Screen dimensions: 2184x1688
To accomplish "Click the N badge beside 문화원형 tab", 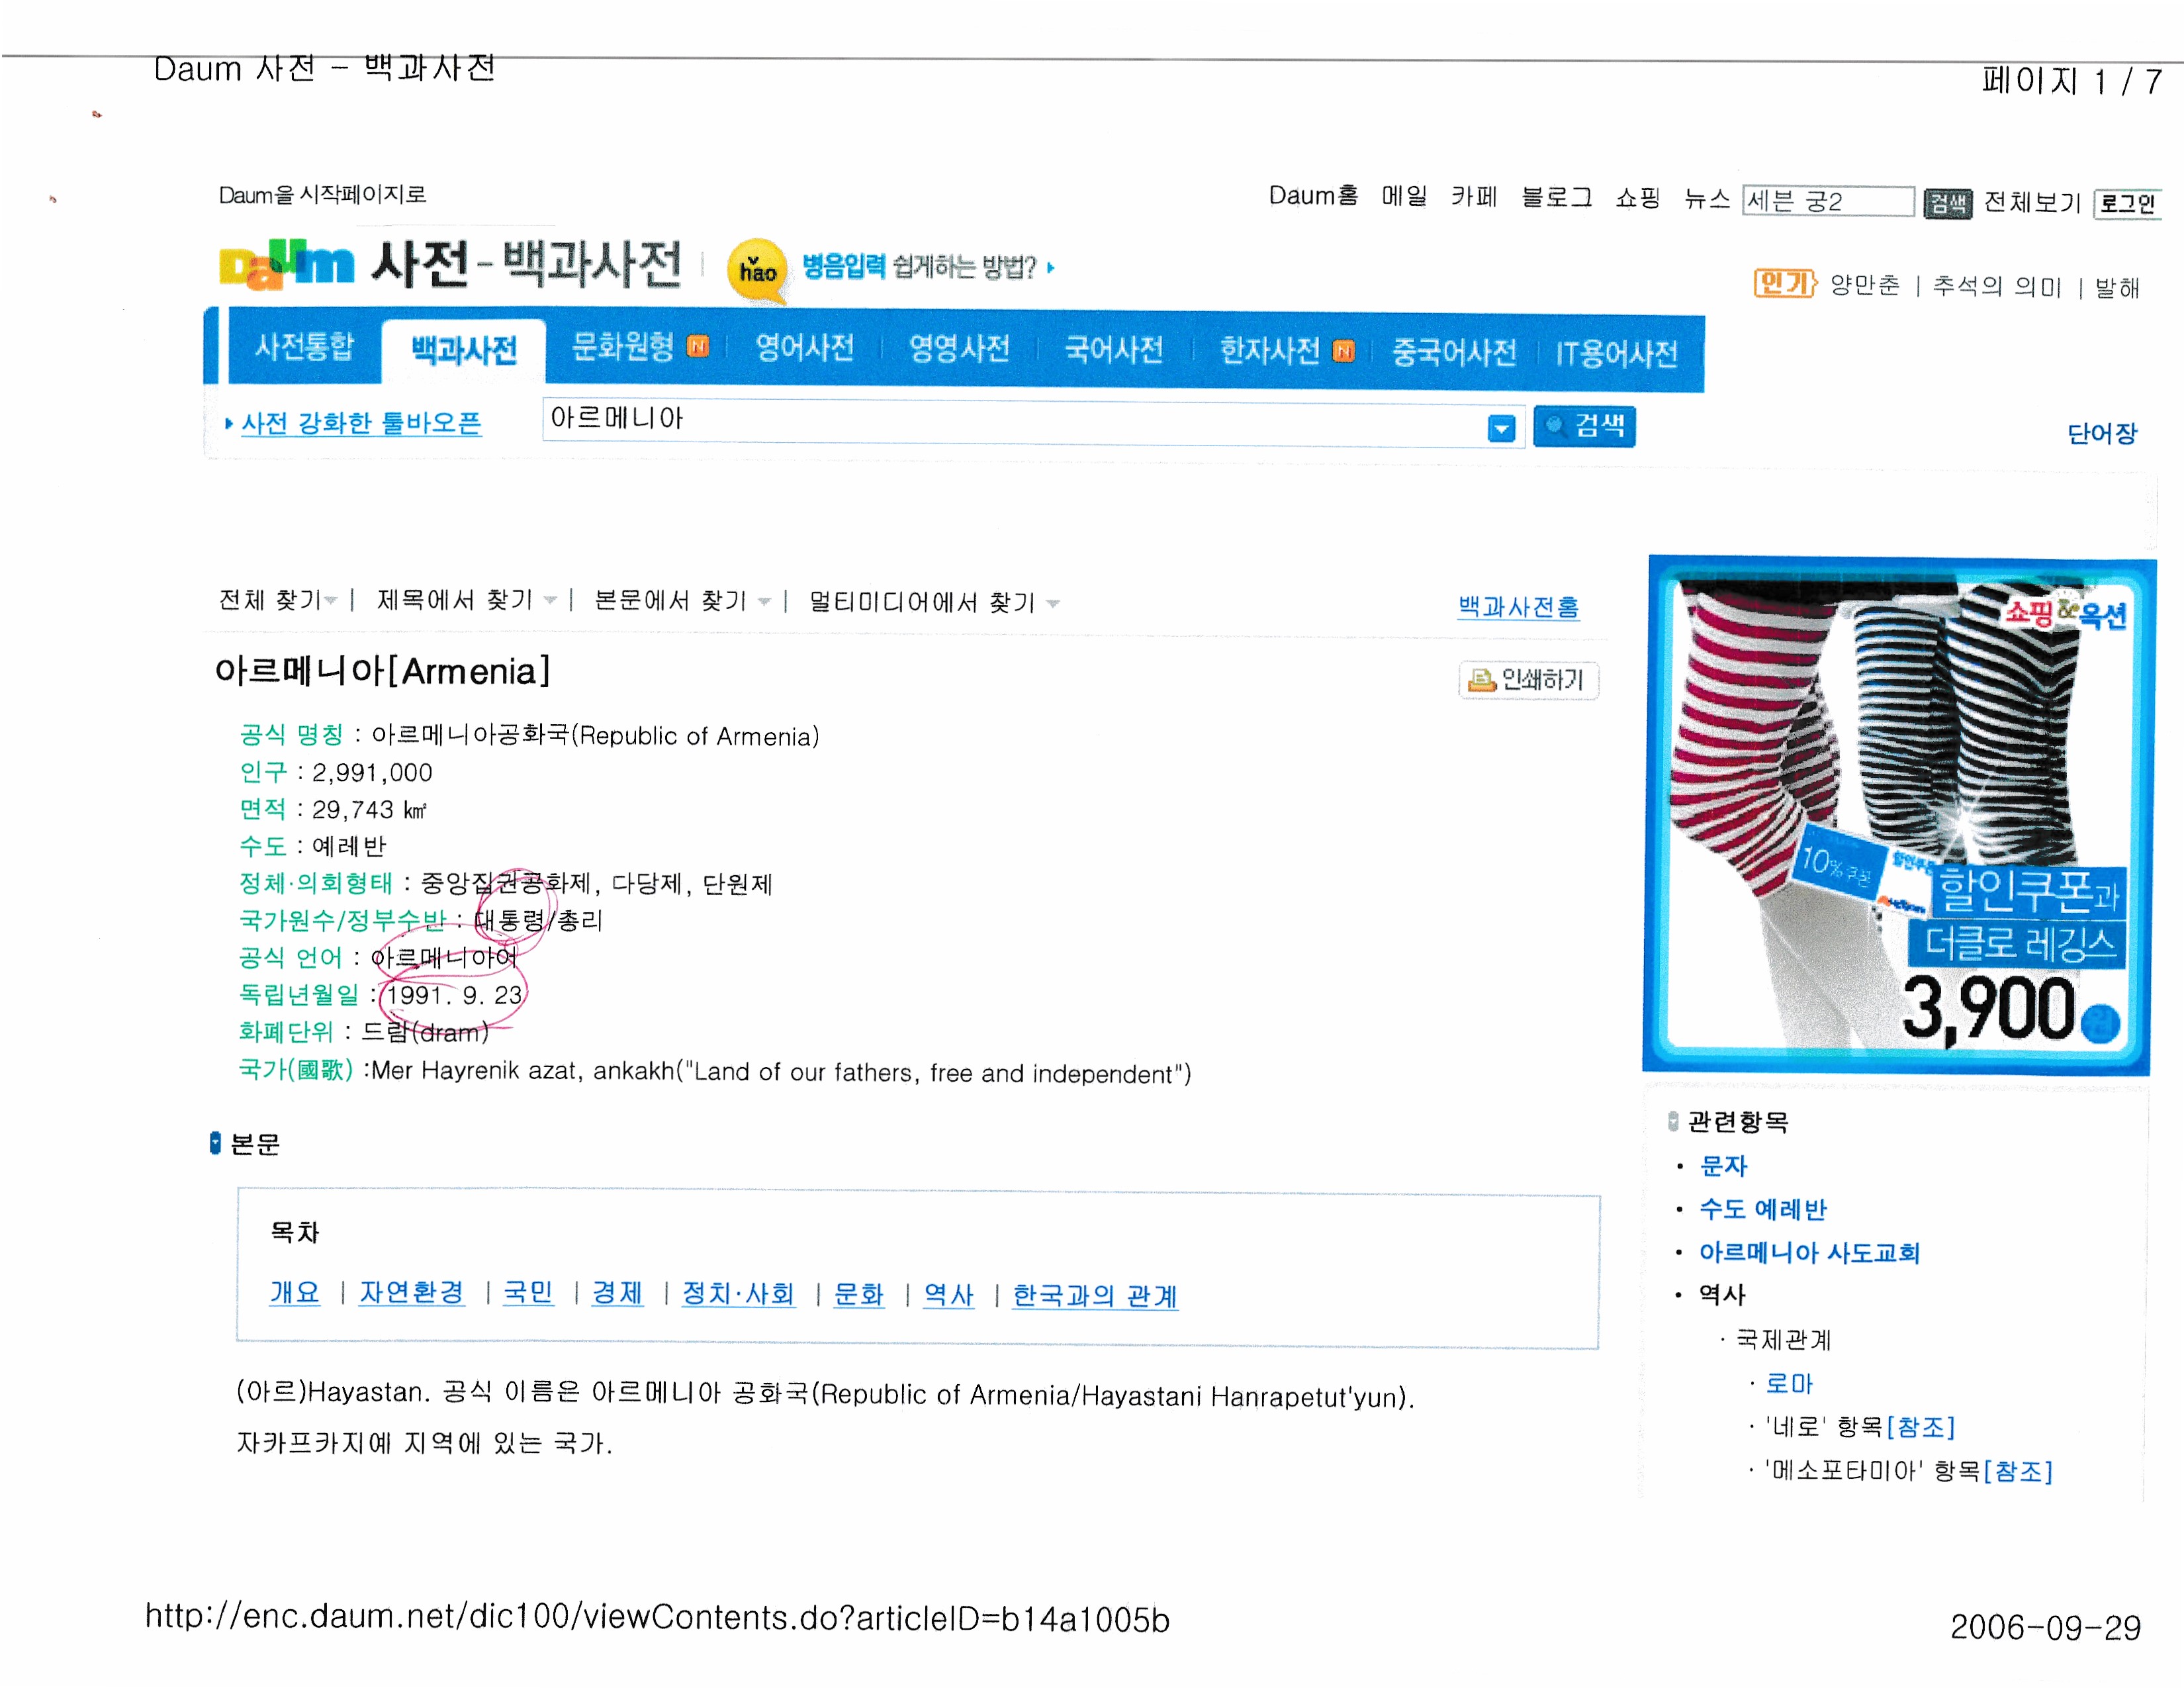I will (x=698, y=347).
